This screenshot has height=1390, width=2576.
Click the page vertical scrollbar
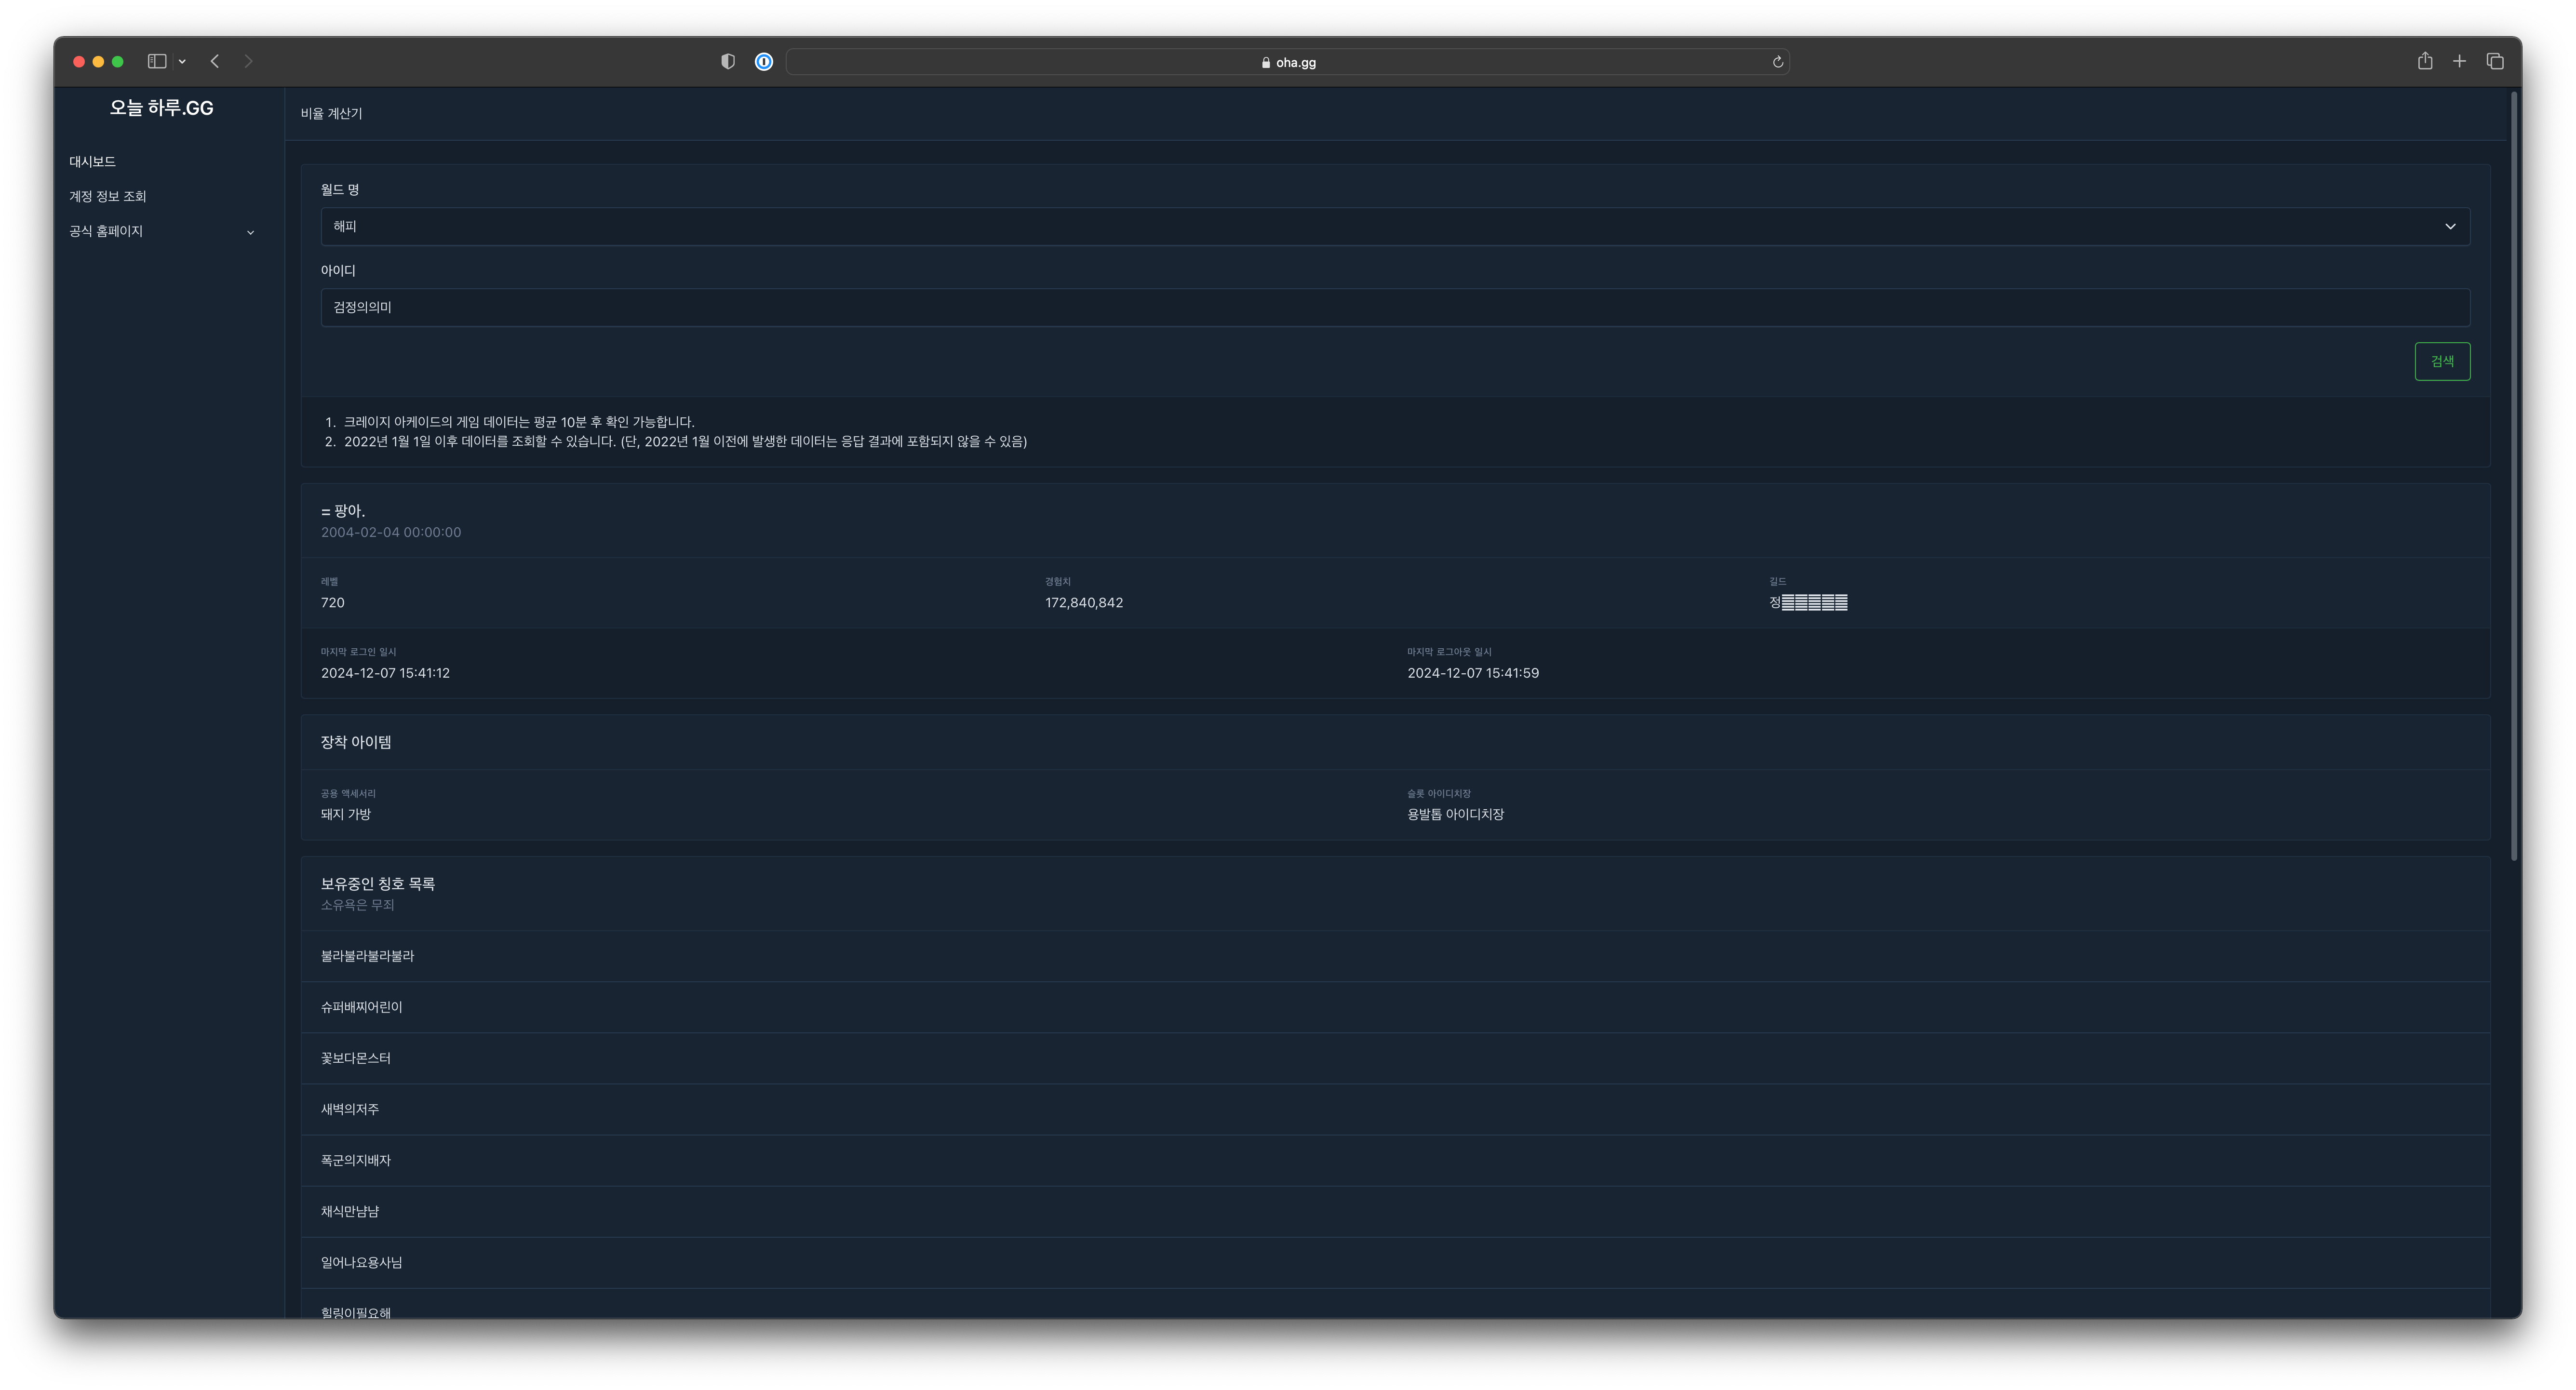tap(2514, 476)
